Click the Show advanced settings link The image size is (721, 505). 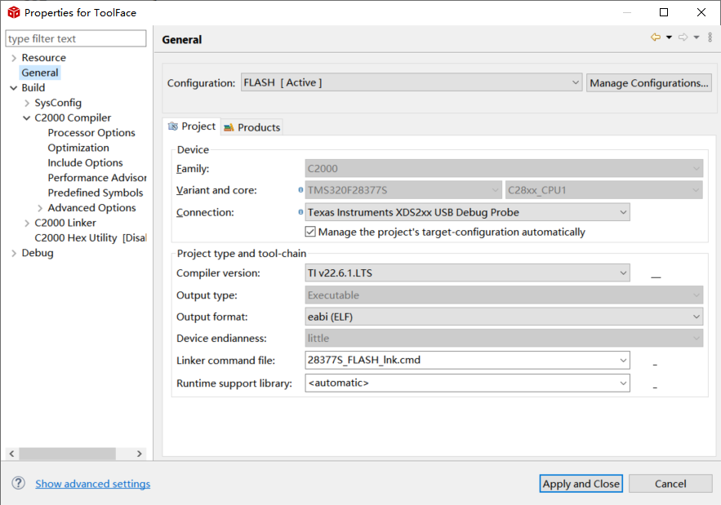pyautogui.click(x=93, y=484)
